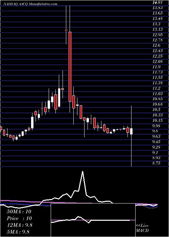The image size is (169, 237).
Task: Click the 12.6 price axis label
Action: pos(157,45)
